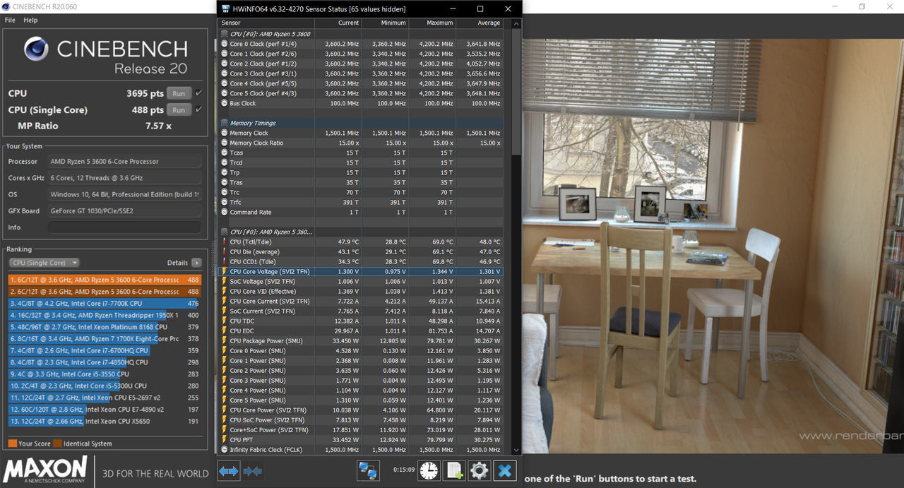This screenshot has height=488, width=904.
Task: Click clock icon beside Core 0 Clock row
Action: (x=224, y=44)
